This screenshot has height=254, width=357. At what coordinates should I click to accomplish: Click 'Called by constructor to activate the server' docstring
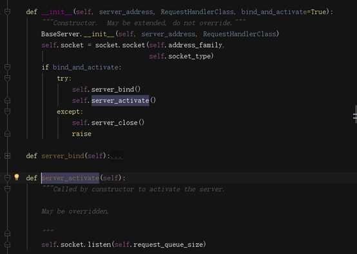[x=133, y=189]
